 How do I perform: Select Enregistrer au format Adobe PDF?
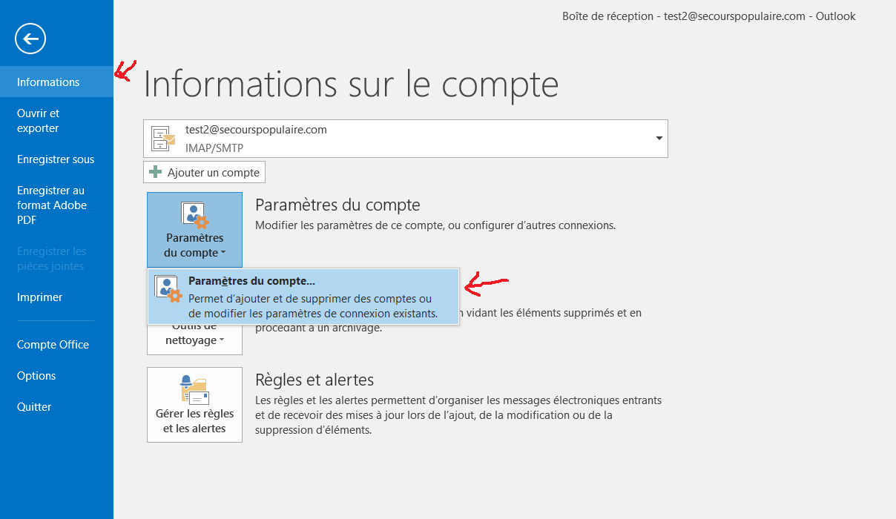click(x=52, y=205)
